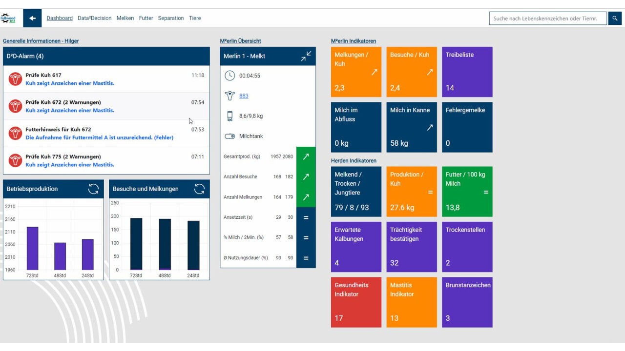Click the % Milch / 2Min. equals indicator

click(x=306, y=238)
